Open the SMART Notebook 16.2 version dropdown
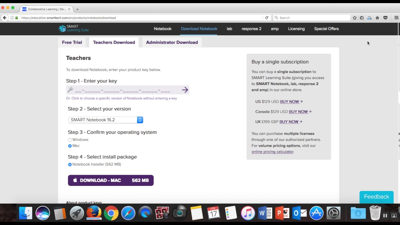 coord(106,120)
